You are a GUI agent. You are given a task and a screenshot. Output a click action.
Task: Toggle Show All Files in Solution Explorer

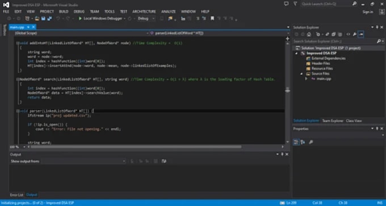(340, 35)
